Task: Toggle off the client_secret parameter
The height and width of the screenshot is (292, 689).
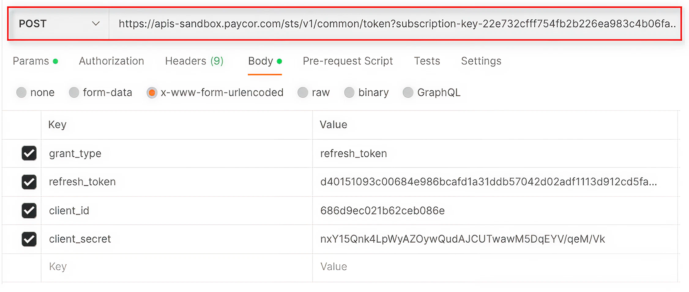Action: [x=29, y=239]
